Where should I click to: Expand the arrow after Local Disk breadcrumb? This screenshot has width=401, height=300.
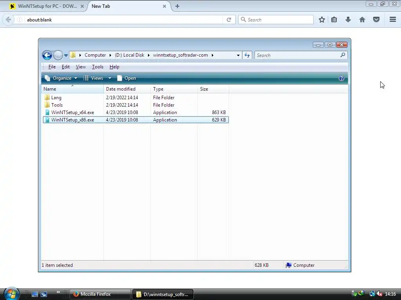(148, 55)
